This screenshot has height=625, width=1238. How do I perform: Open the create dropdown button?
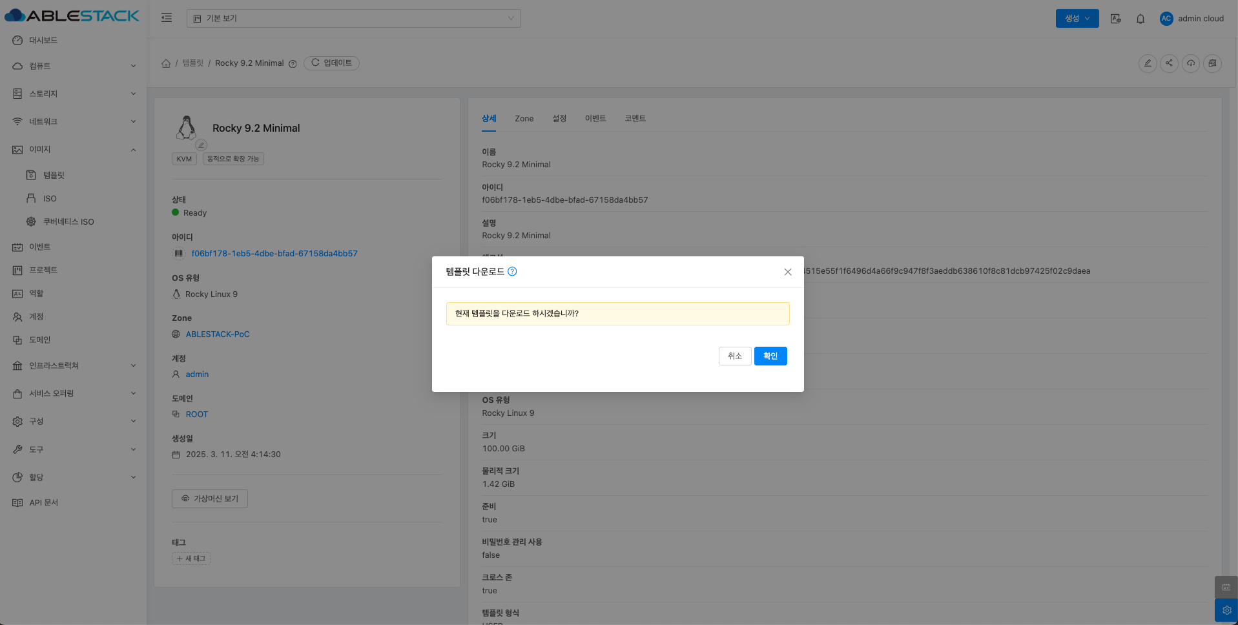click(1077, 19)
